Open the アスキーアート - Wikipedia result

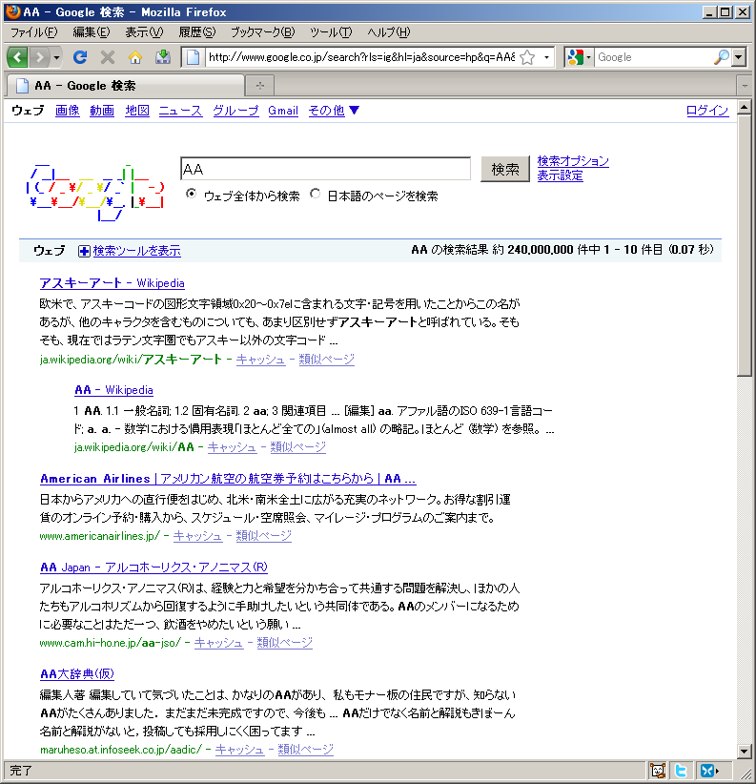coord(112,283)
